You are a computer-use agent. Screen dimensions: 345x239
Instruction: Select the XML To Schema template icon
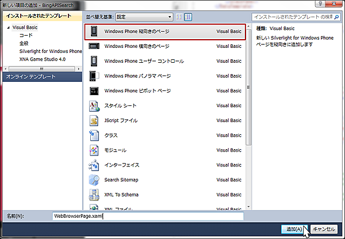coord(94,195)
